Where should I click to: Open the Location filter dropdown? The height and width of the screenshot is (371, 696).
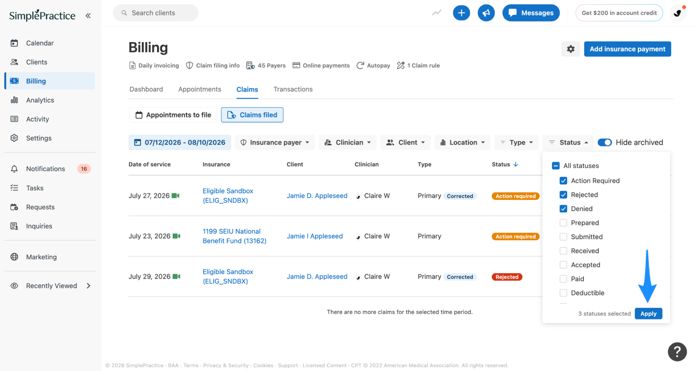click(x=462, y=142)
